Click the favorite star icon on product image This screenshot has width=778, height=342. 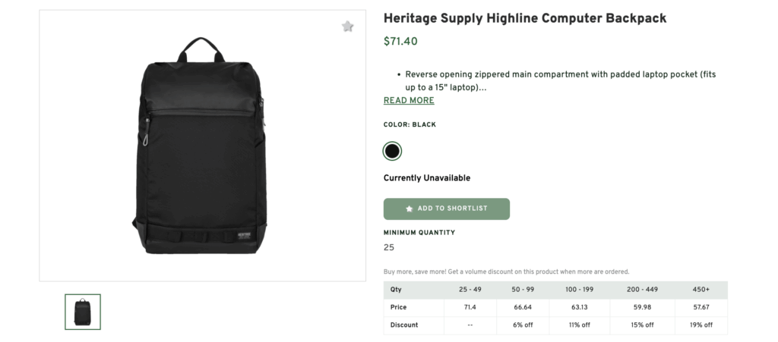(347, 27)
